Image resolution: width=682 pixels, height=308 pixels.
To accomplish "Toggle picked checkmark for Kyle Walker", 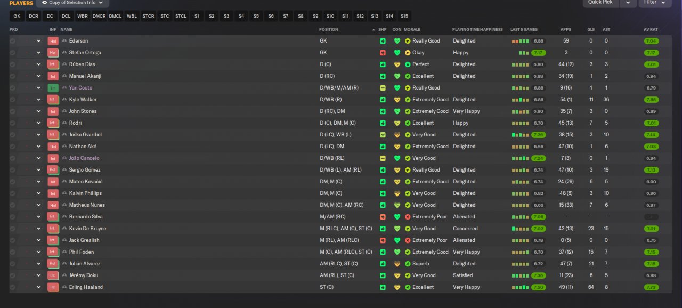I will pyautogui.click(x=13, y=100).
